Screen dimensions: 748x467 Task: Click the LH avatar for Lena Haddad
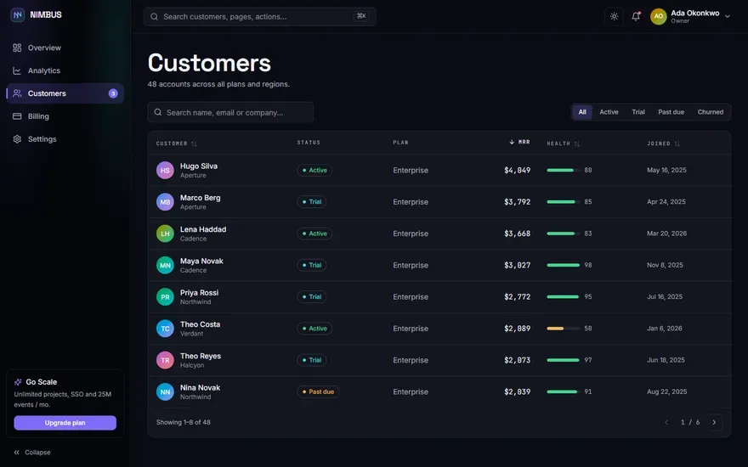(165, 233)
